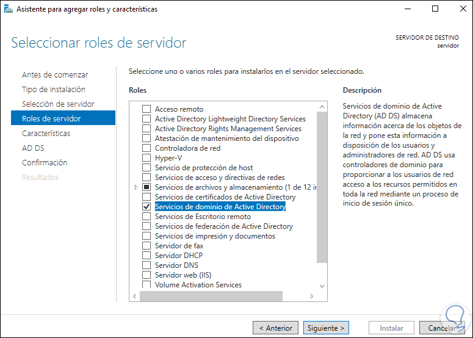The height and width of the screenshot is (338, 473).
Task: Expand Servicios de archivos y almacenamiento tree node
Action: point(136,187)
